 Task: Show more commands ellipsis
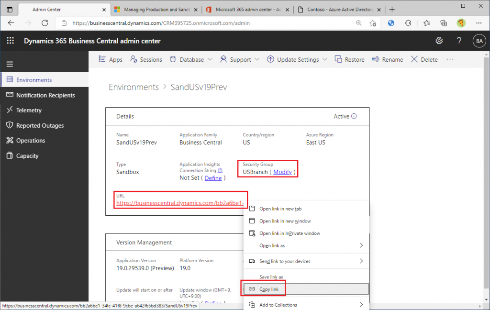[x=450, y=59]
